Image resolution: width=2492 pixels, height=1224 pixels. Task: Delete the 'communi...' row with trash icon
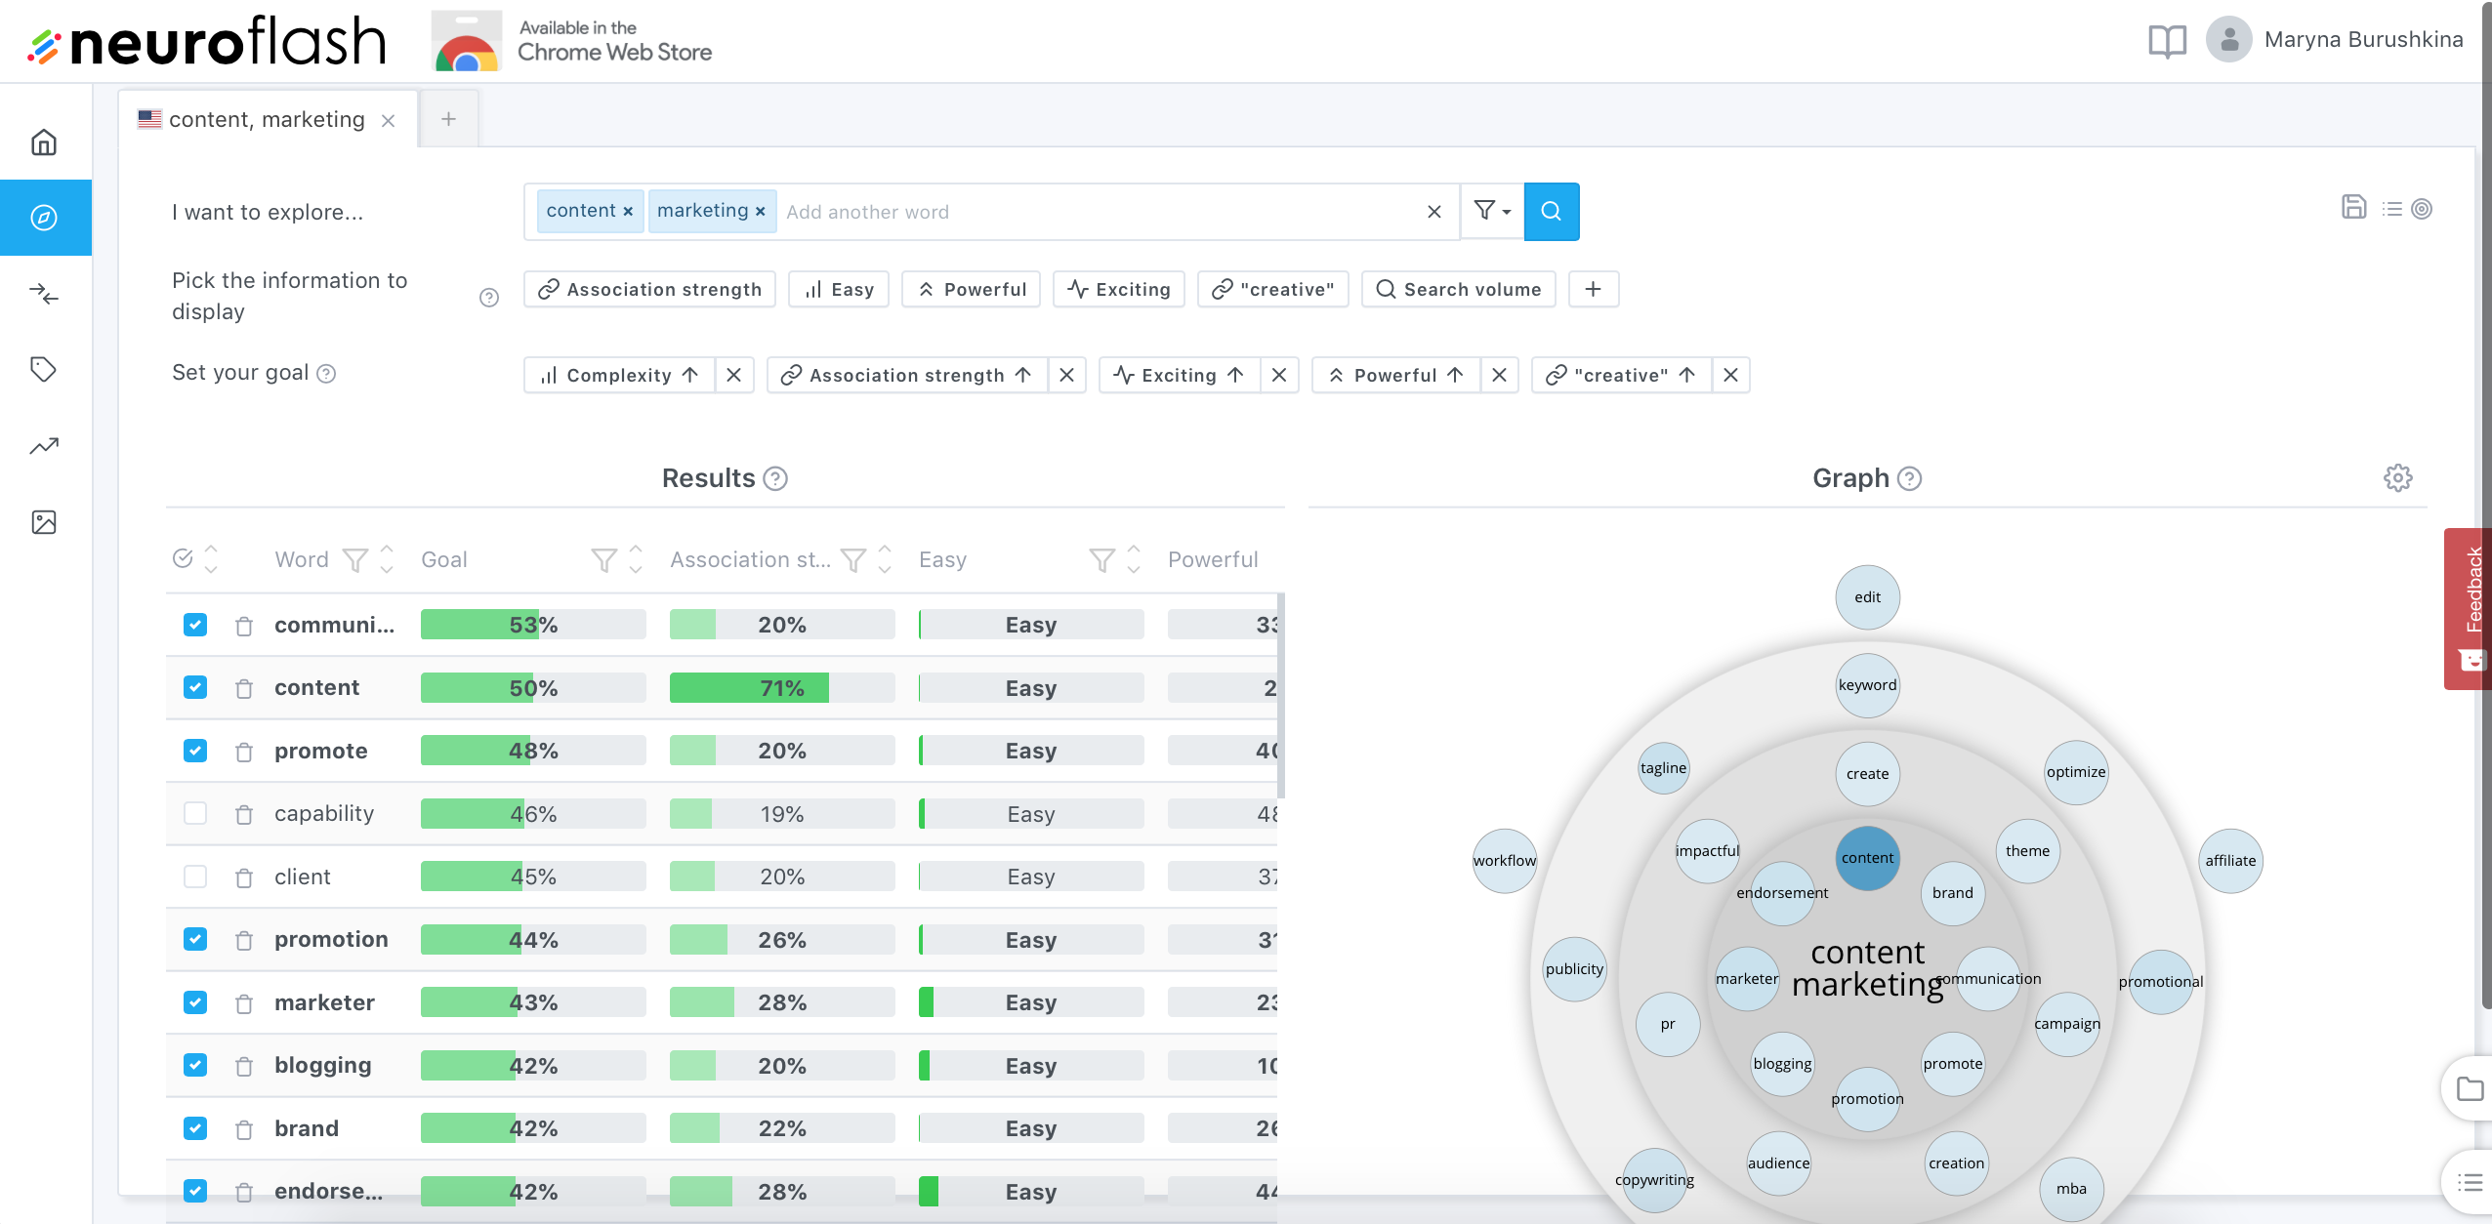point(244,626)
